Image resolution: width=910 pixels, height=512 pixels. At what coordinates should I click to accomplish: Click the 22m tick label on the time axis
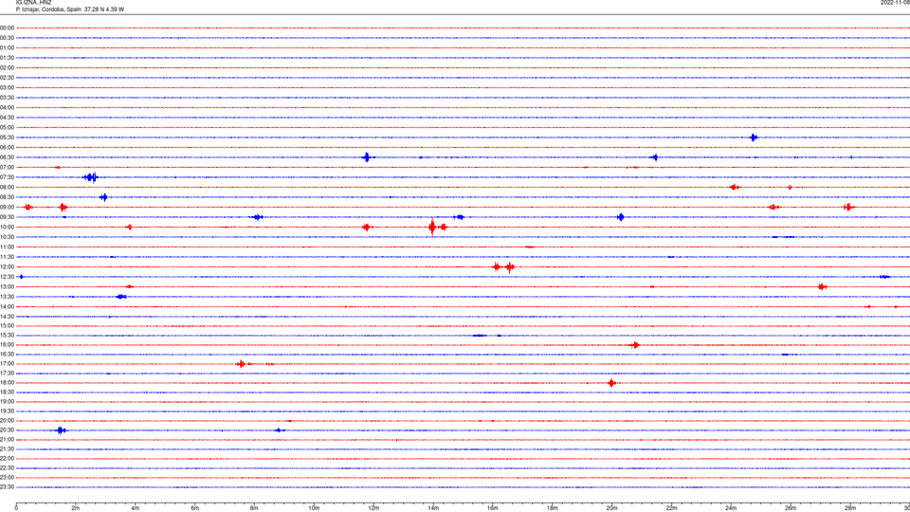pos(671,508)
